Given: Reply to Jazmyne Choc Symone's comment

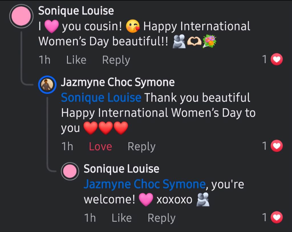Looking at the screenshot, I should point(141,146).
